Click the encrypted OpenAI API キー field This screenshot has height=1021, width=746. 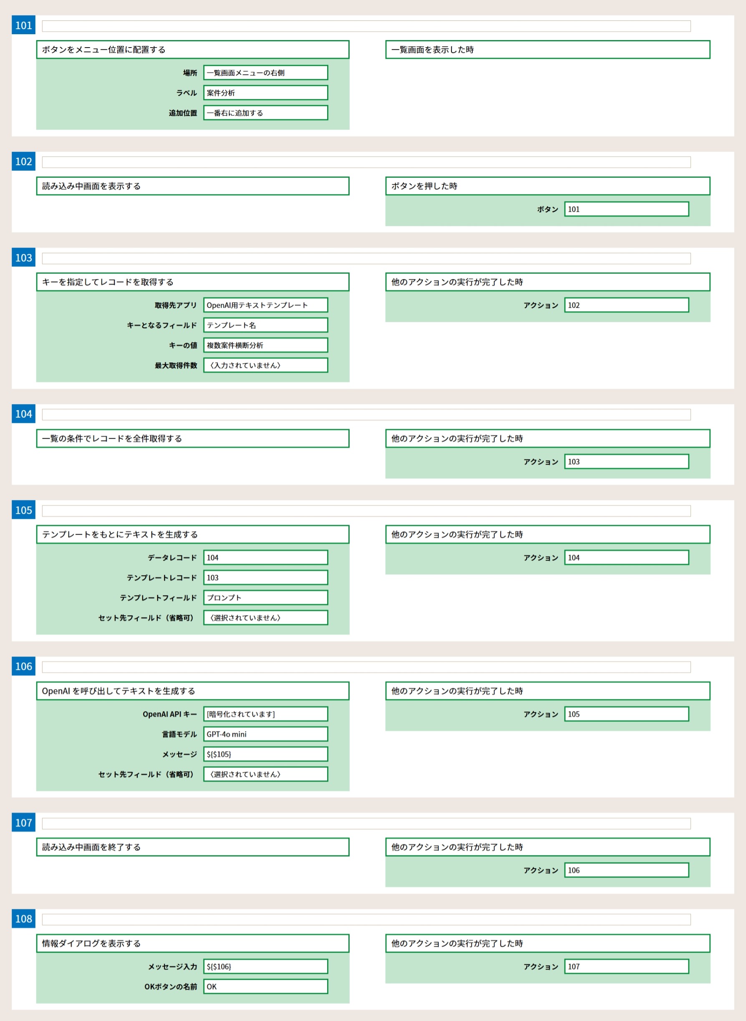point(265,714)
